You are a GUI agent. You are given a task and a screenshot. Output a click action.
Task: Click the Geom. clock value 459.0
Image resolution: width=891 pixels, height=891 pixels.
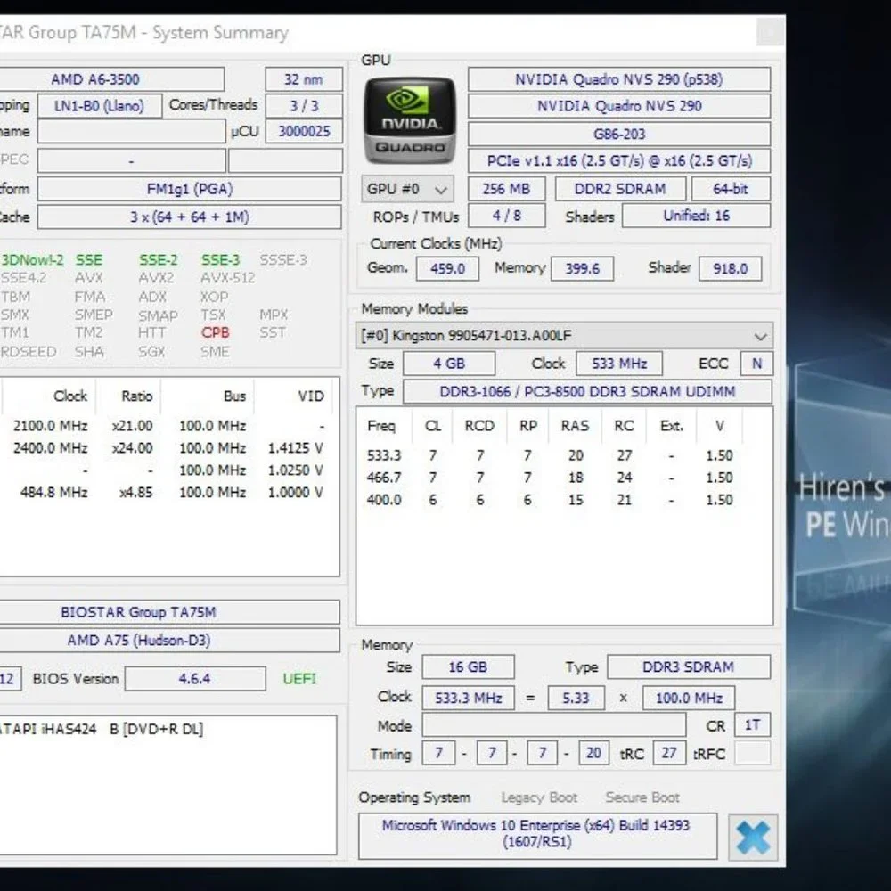coord(447,269)
